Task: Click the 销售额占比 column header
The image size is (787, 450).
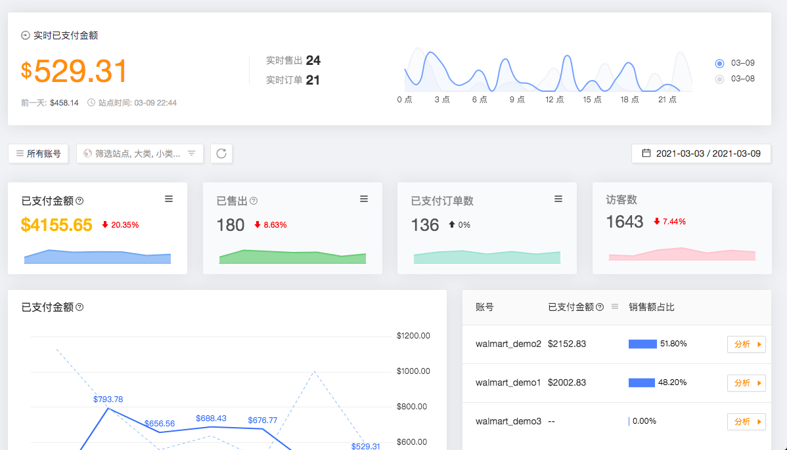Action: (651, 307)
